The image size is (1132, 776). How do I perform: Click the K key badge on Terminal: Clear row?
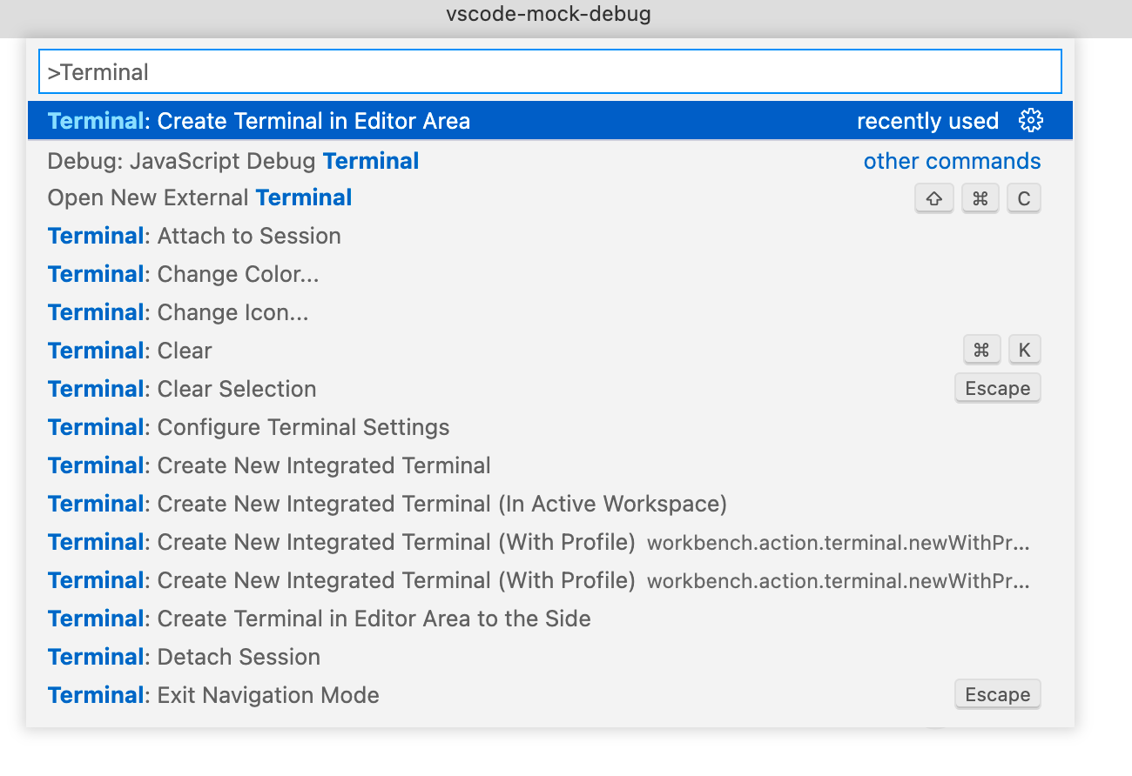[x=1024, y=349]
